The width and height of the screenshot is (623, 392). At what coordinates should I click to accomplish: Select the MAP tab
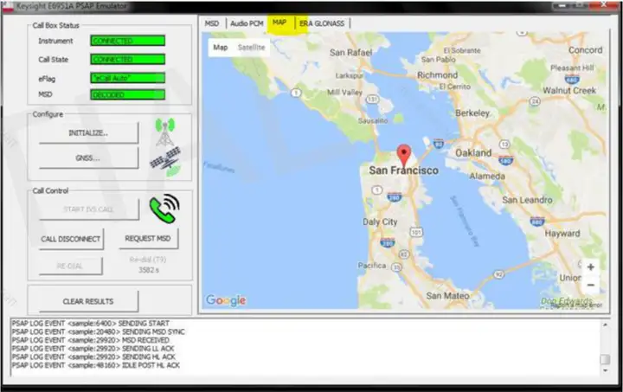(x=279, y=22)
